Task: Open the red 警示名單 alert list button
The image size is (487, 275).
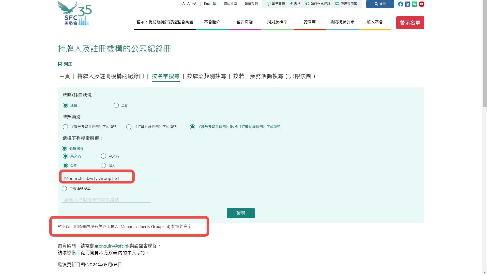Action: point(410,23)
